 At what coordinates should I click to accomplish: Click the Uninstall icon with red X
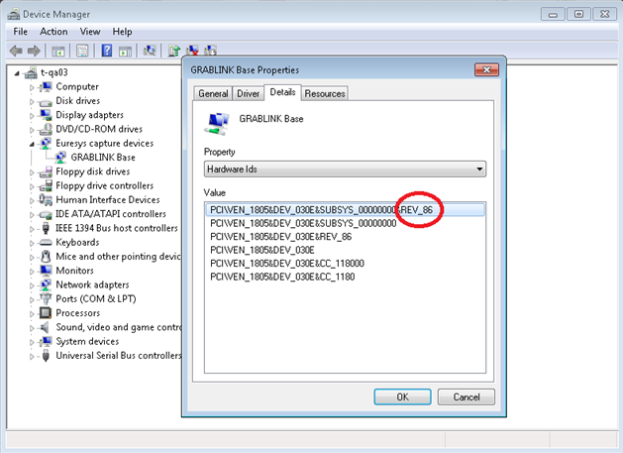point(192,51)
